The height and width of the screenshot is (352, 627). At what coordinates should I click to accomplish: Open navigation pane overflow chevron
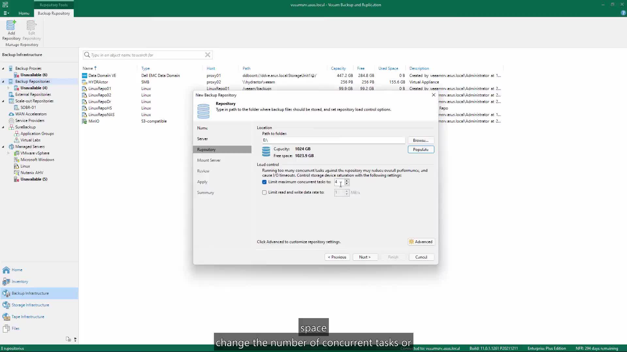click(x=75, y=339)
